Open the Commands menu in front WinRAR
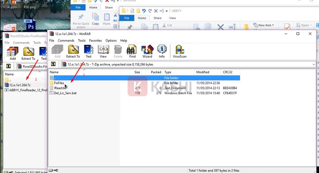 66,41
